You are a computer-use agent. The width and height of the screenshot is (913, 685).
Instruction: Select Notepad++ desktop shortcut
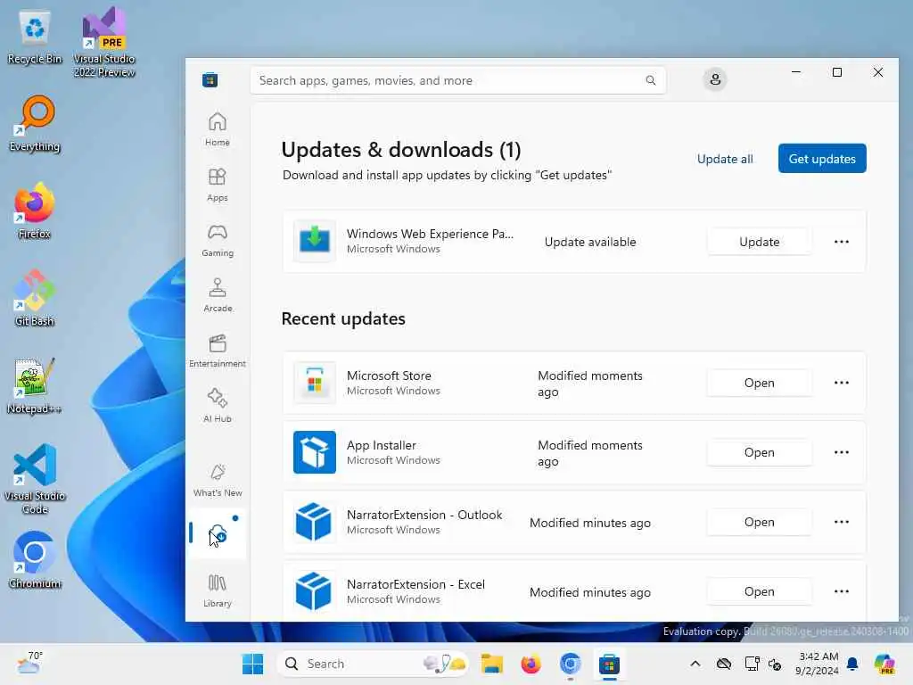[x=35, y=385]
